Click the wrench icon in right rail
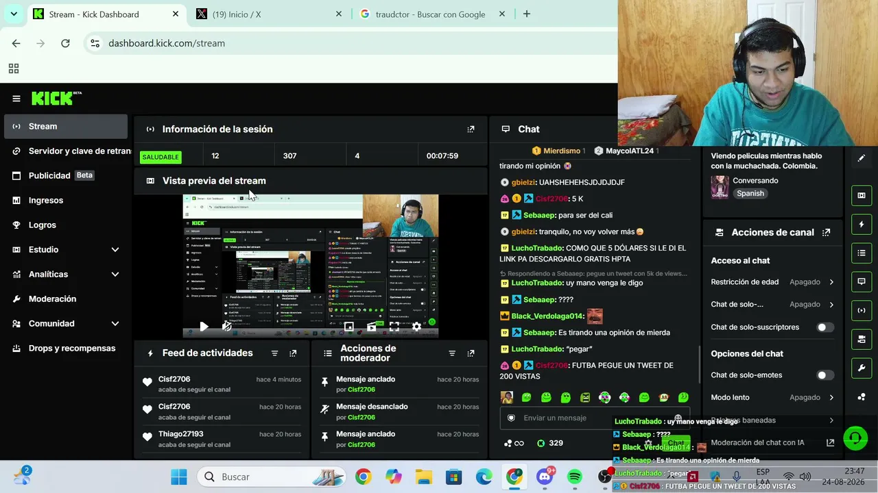Image resolution: width=878 pixels, height=493 pixels. pyautogui.click(x=862, y=368)
